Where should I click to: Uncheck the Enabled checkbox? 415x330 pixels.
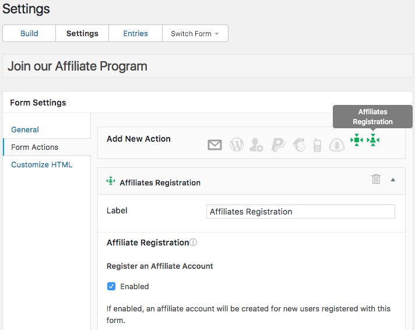pos(111,286)
